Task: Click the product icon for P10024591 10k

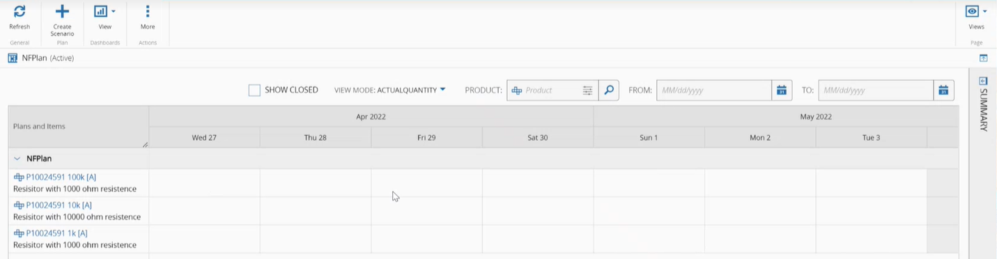Action: tap(19, 205)
